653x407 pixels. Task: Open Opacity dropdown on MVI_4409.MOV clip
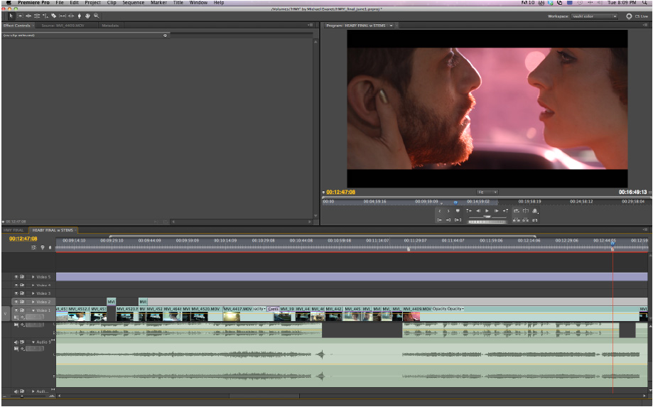463,309
